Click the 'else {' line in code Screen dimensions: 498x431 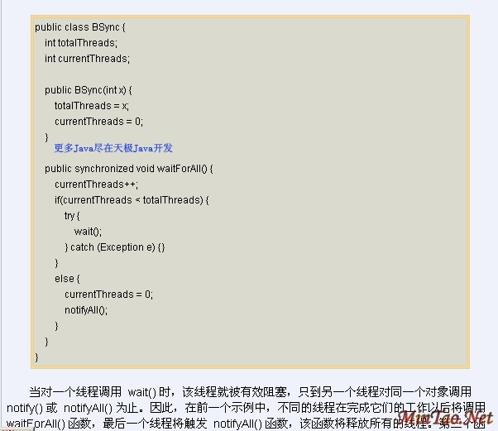pos(67,279)
